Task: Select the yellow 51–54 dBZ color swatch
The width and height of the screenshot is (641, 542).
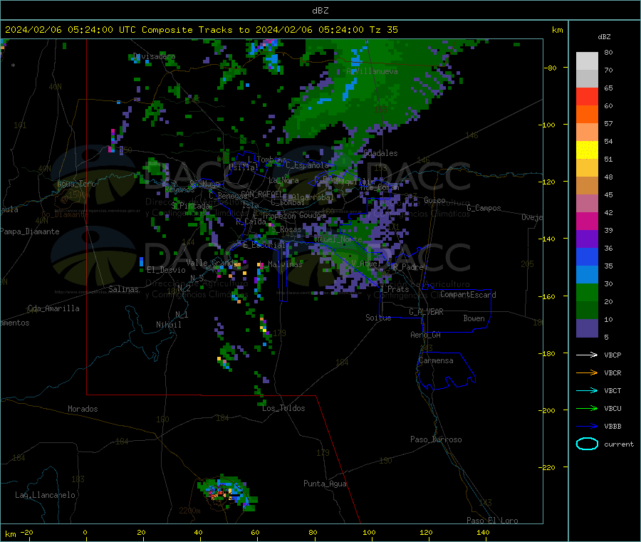Action: [587, 150]
